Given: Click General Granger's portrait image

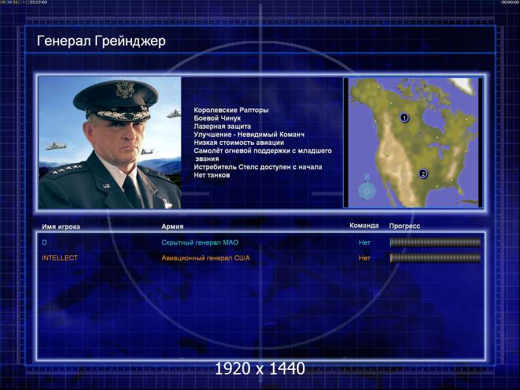Looking at the screenshot, I should coord(110,142).
